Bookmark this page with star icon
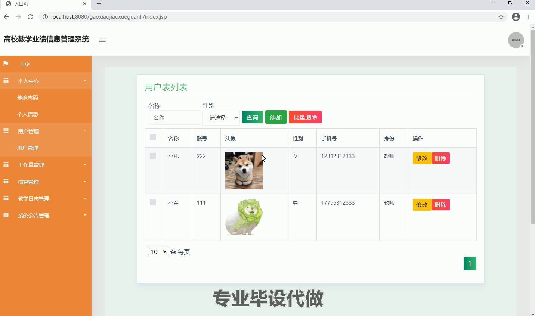This screenshot has height=316, width=535. coord(501,17)
